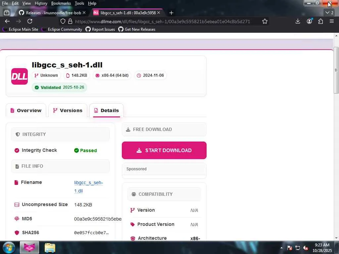Reload the current page
339x254 pixels.
[30, 21]
